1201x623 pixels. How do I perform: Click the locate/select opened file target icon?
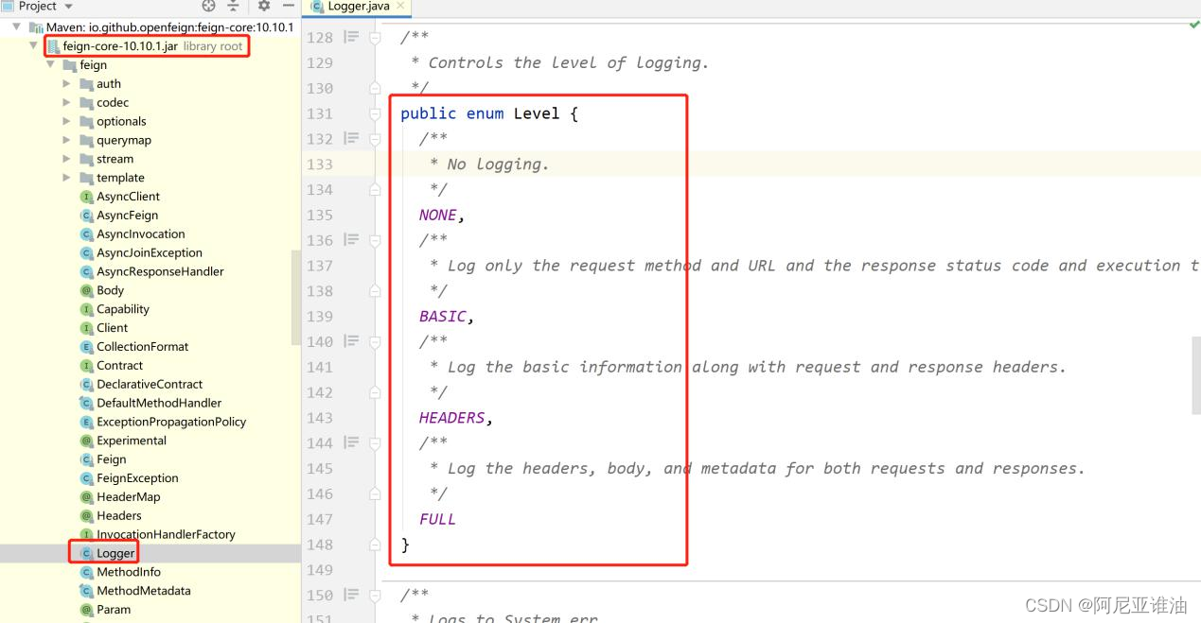pos(209,6)
